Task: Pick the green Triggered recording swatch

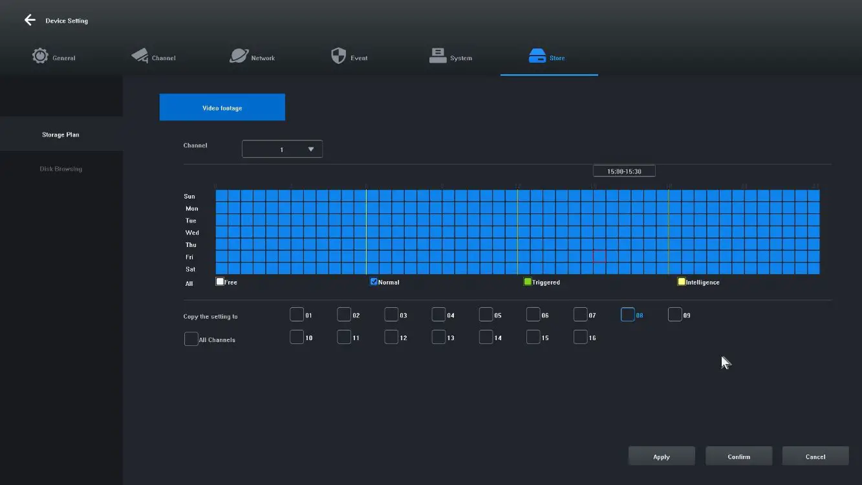Action: pyautogui.click(x=527, y=282)
